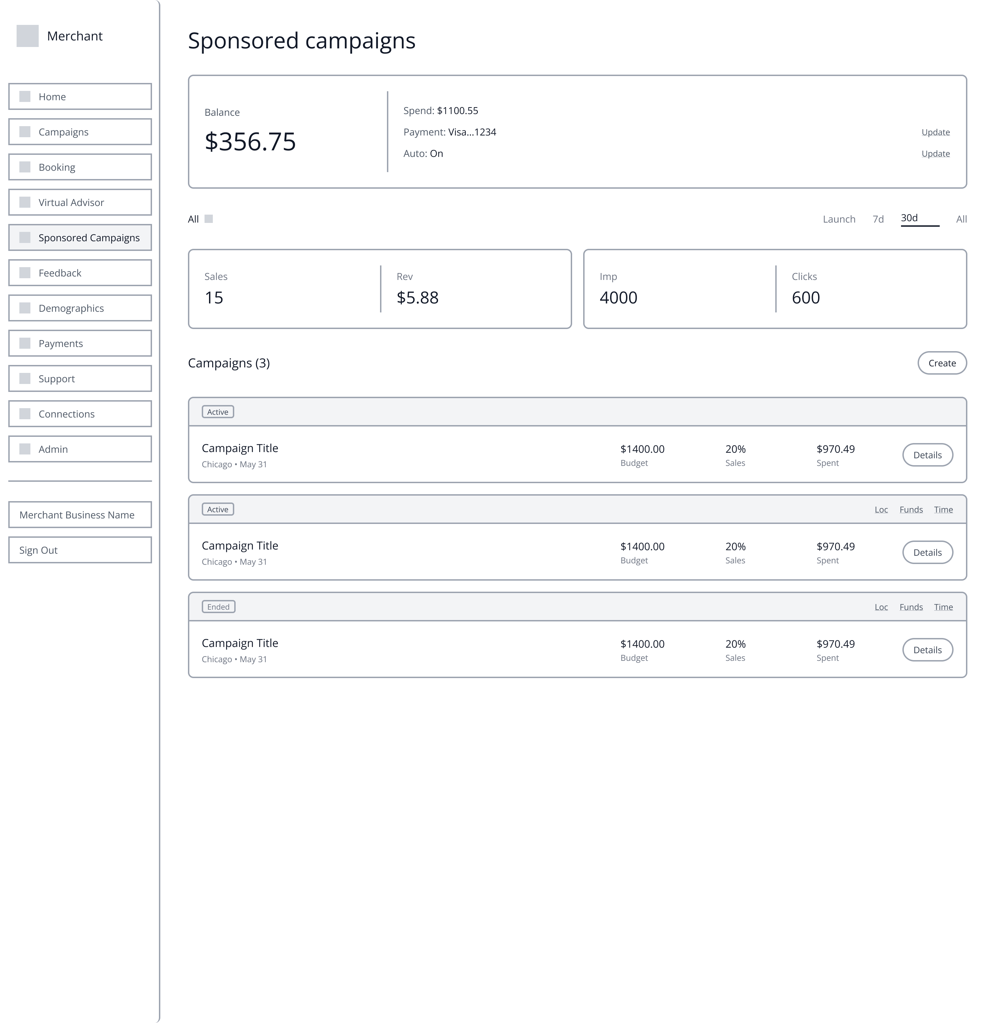Viewport: 995px width, 1023px height.
Task: Click Update link next to Auto
Action: click(x=936, y=154)
